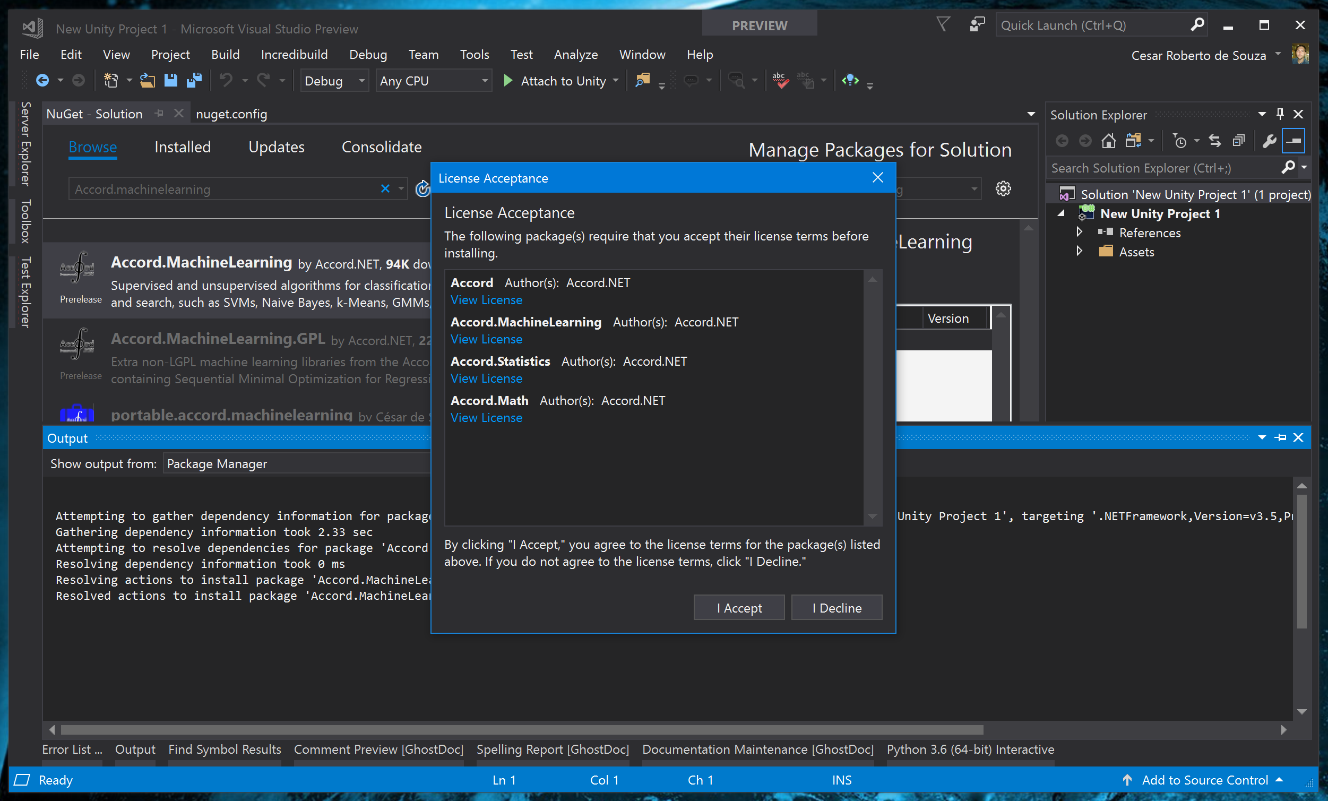Clear the NuGet search box with X
The image size is (1328, 801).
tap(385, 188)
